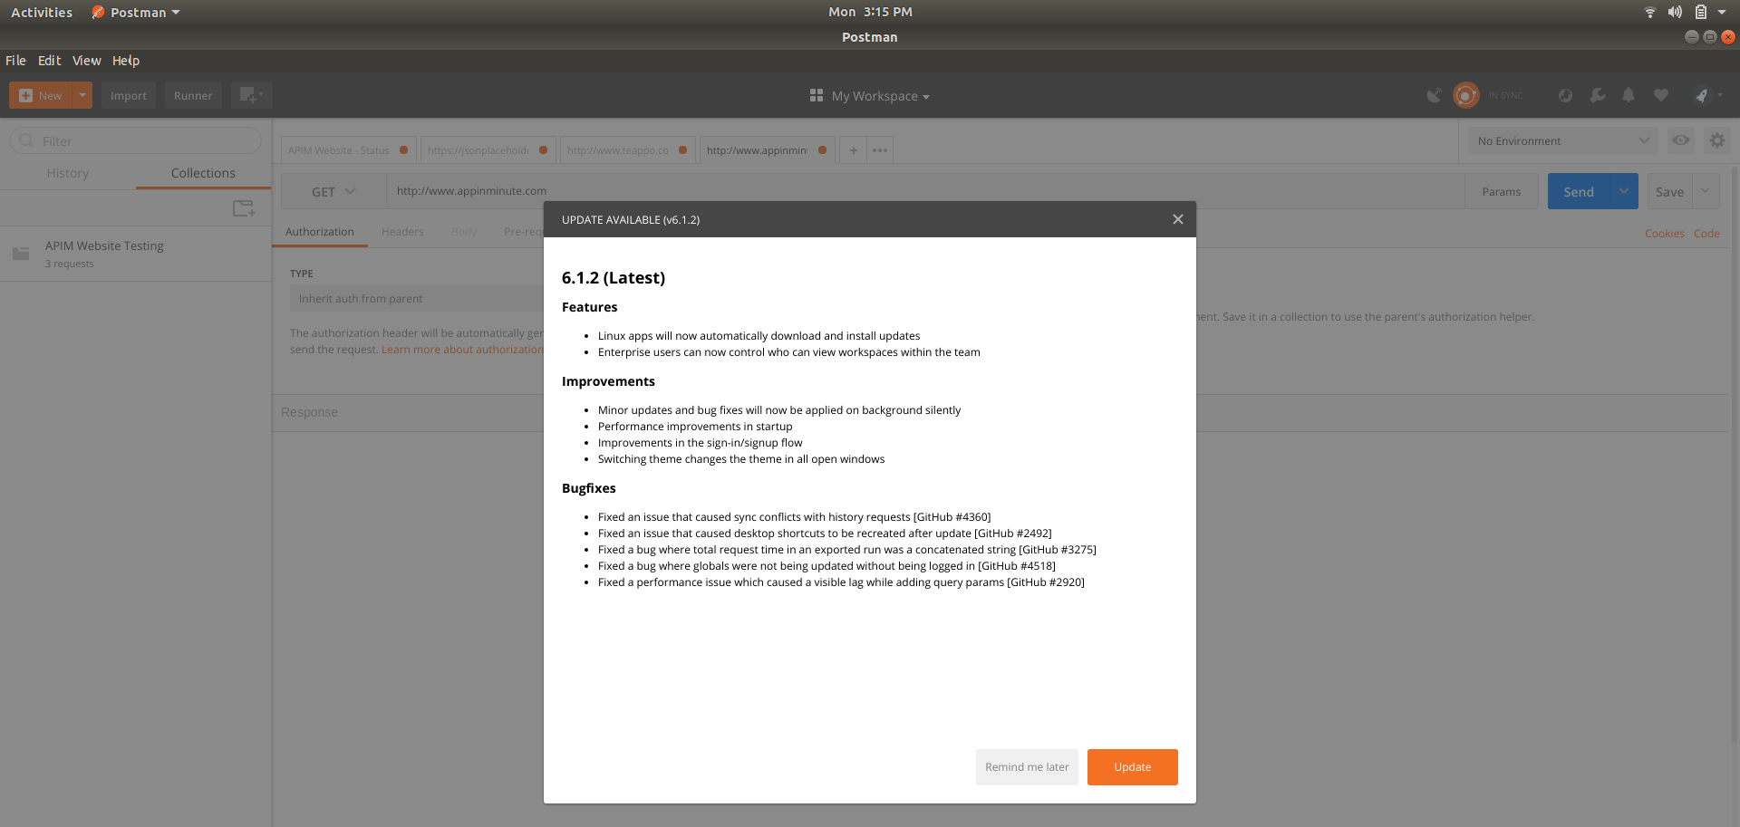The height and width of the screenshot is (827, 1740).
Task: Click the New button in Postman toolbar
Action: pos(41,95)
